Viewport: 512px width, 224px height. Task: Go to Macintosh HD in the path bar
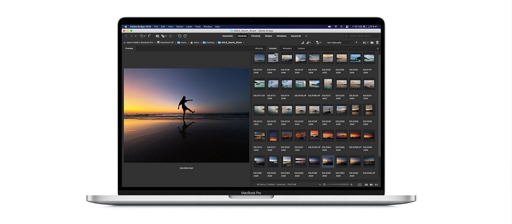coord(165,43)
